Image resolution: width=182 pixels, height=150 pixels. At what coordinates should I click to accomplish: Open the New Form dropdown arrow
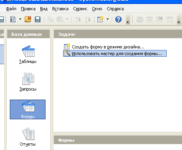coord(107,19)
